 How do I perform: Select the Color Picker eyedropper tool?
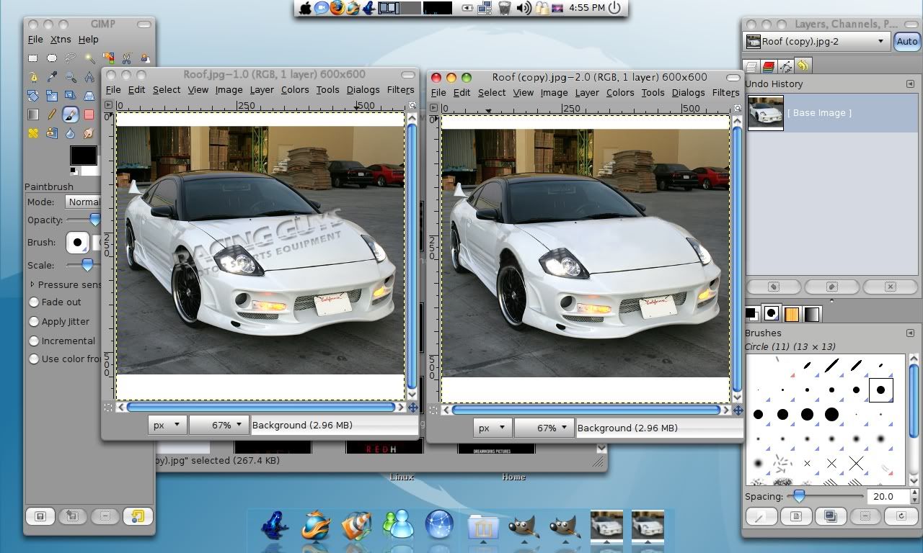coord(52,77)
